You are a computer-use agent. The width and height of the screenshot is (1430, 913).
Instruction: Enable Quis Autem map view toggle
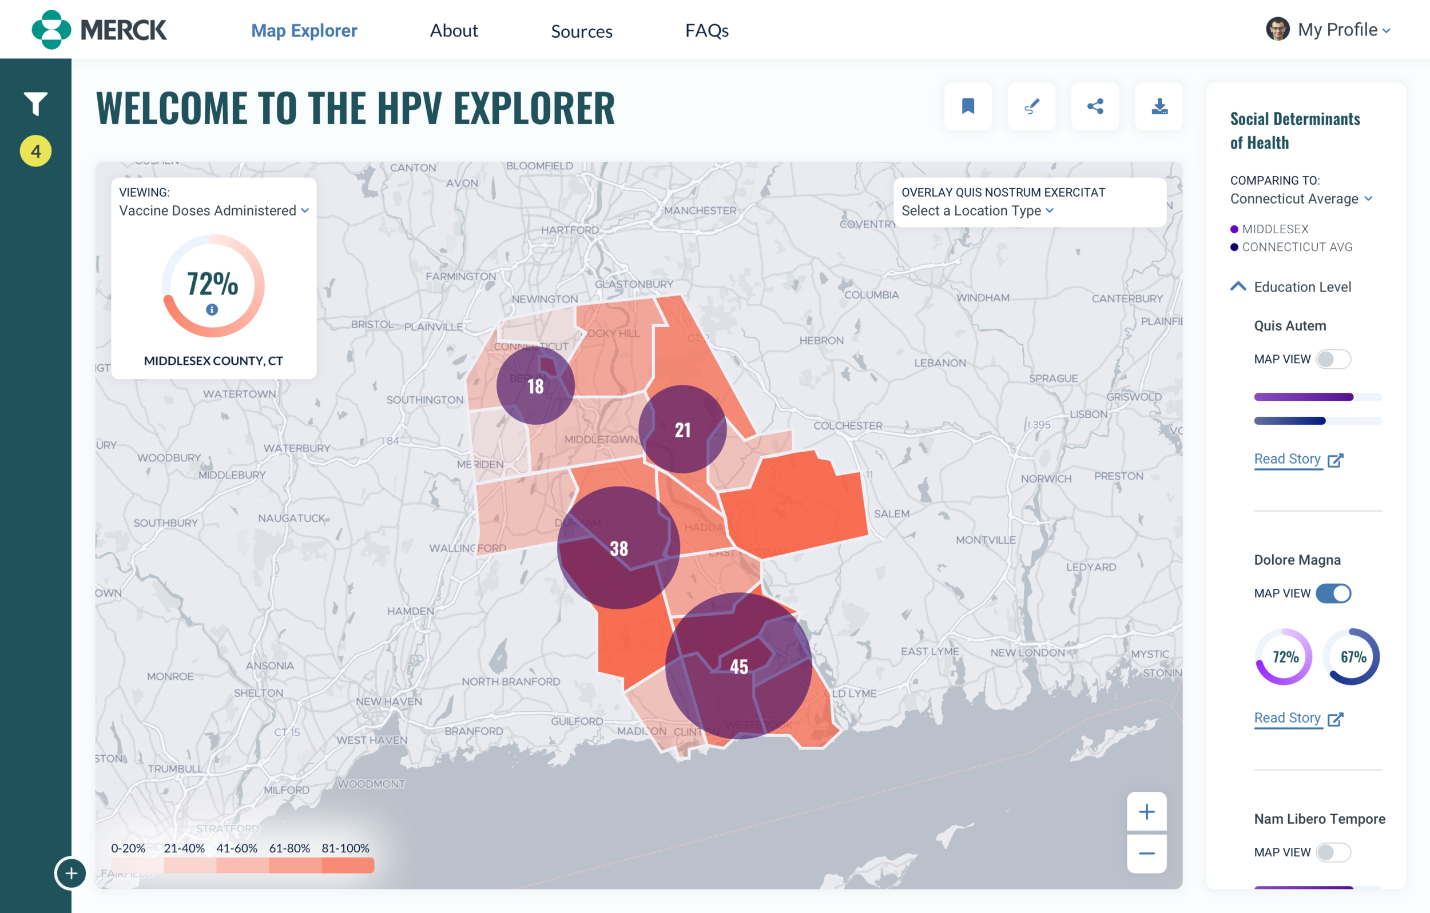pos(1333,359)
